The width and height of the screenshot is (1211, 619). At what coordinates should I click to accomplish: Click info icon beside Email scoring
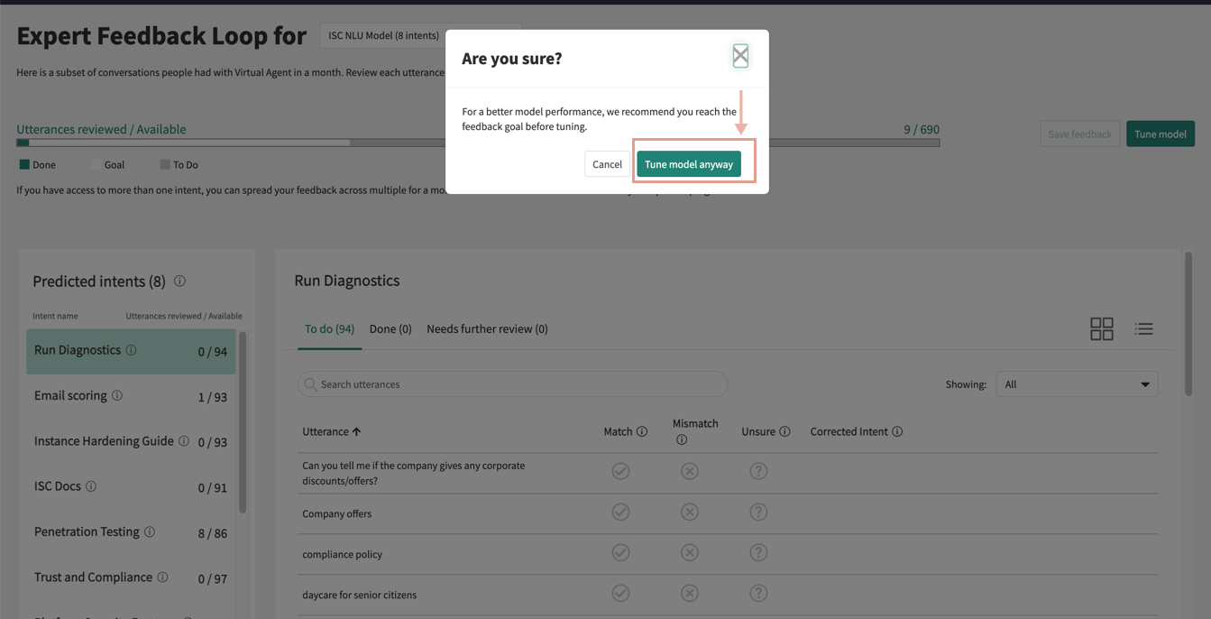coord(116,395)
